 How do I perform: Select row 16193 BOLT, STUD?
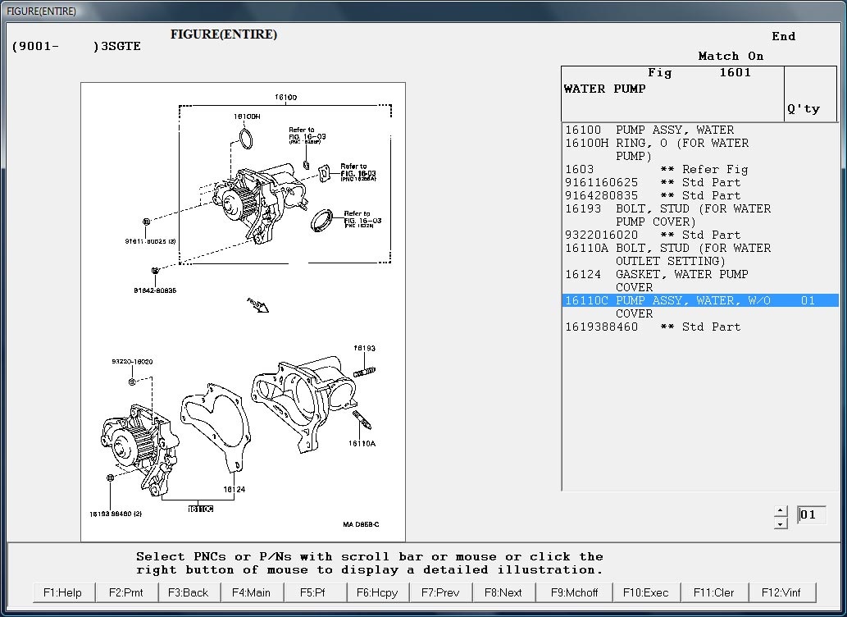pos(700,215)
